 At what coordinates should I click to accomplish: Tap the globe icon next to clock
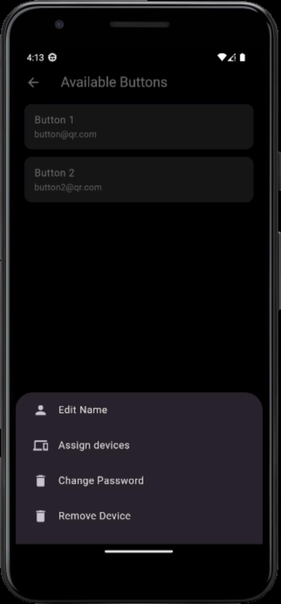coord(52,58)
